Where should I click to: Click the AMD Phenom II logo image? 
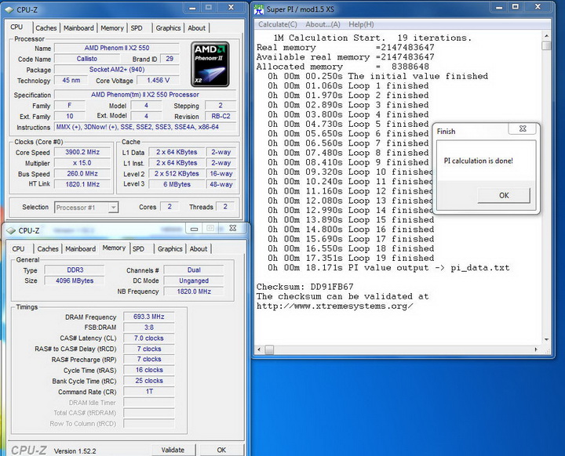pyautogui.click(x=210, y=63)
